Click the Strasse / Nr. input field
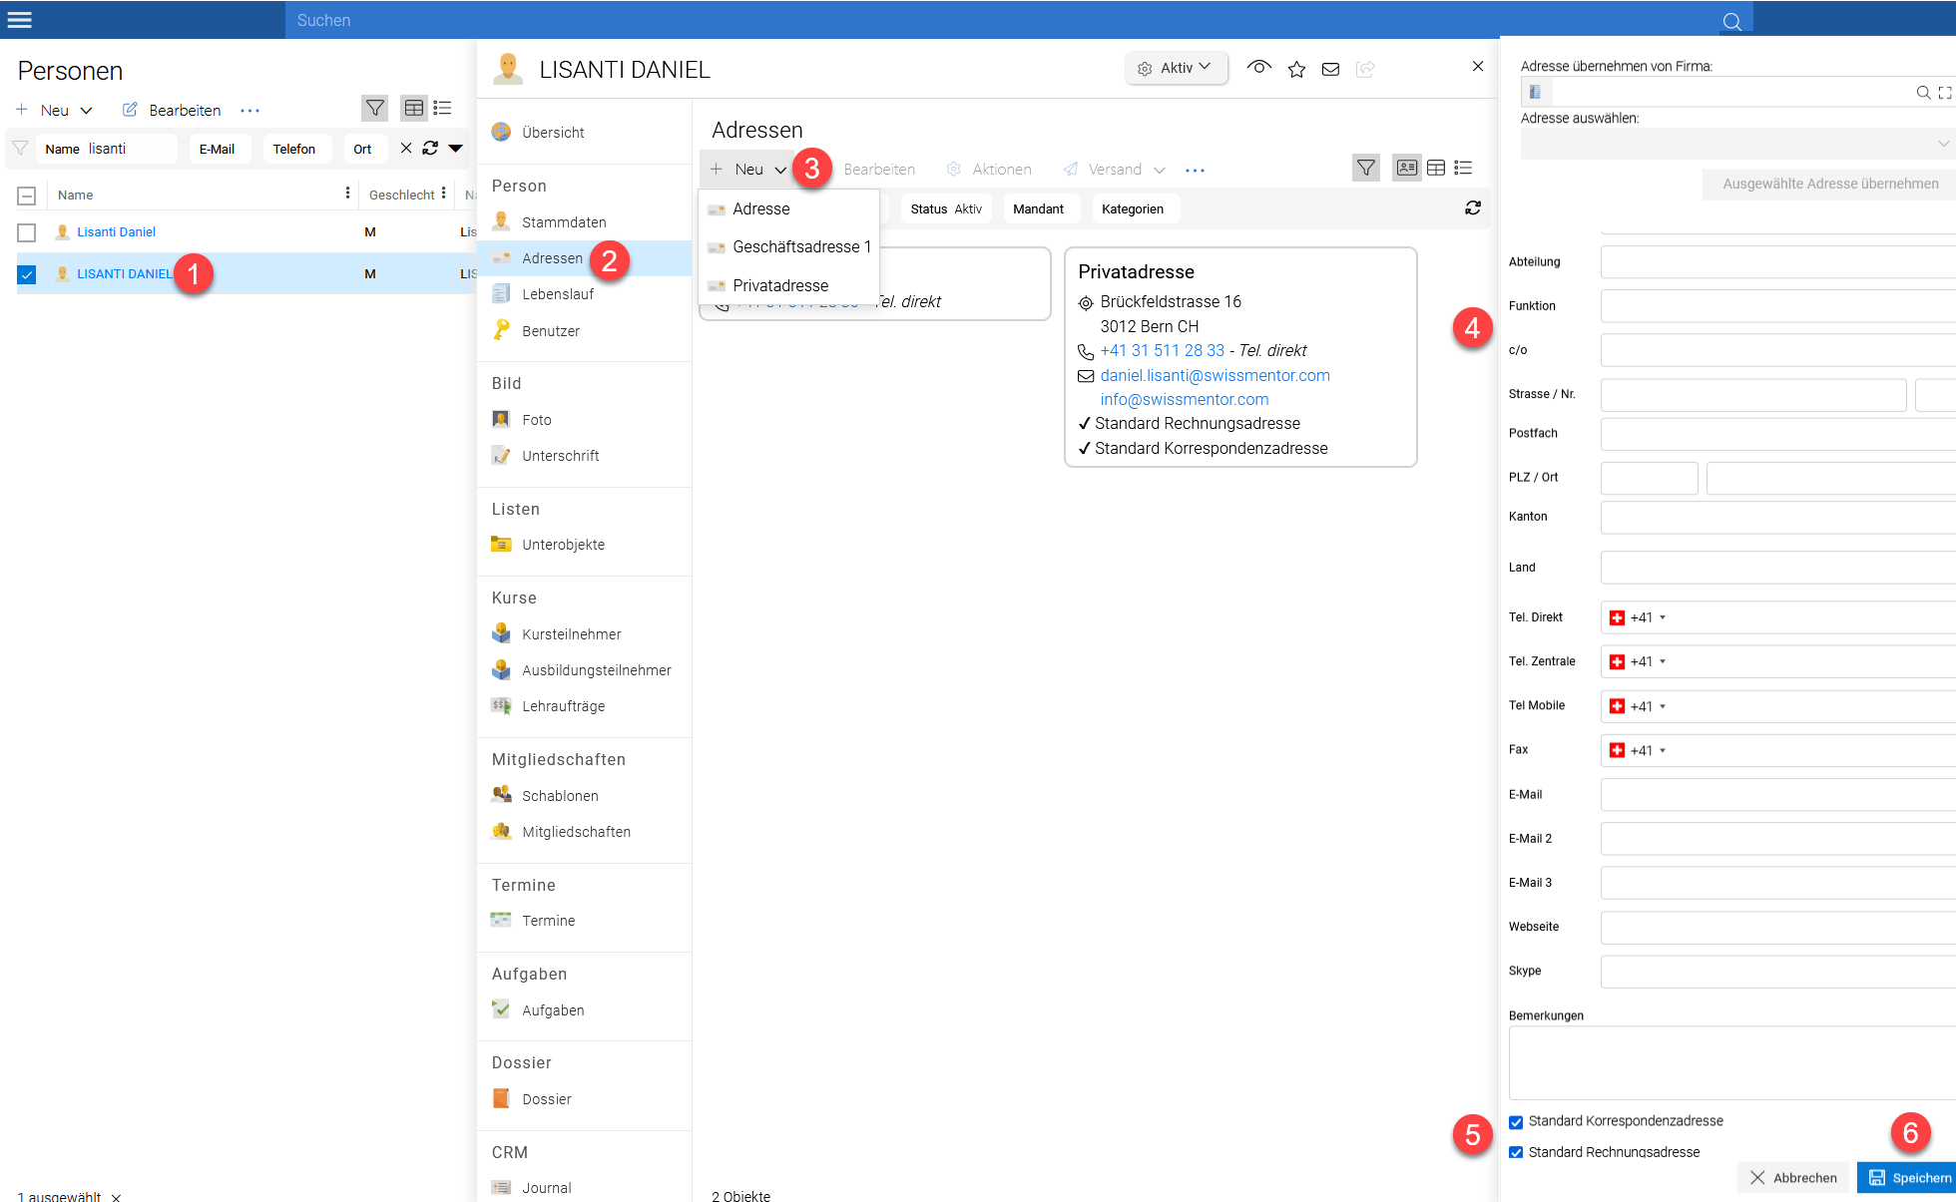The image size is (1956, 1202). pos(1753,395)
